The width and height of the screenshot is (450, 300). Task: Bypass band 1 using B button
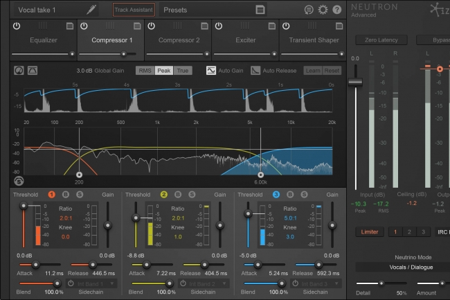coord(66,195)
